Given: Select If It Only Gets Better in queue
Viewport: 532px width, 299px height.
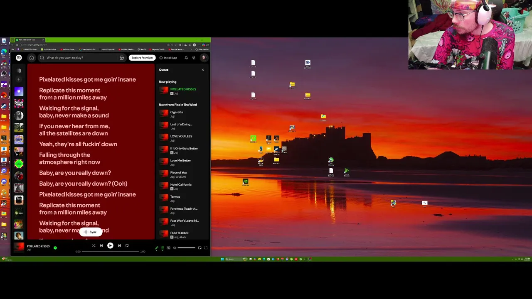Looking at the screenshot, I should (x=183, y=150).
